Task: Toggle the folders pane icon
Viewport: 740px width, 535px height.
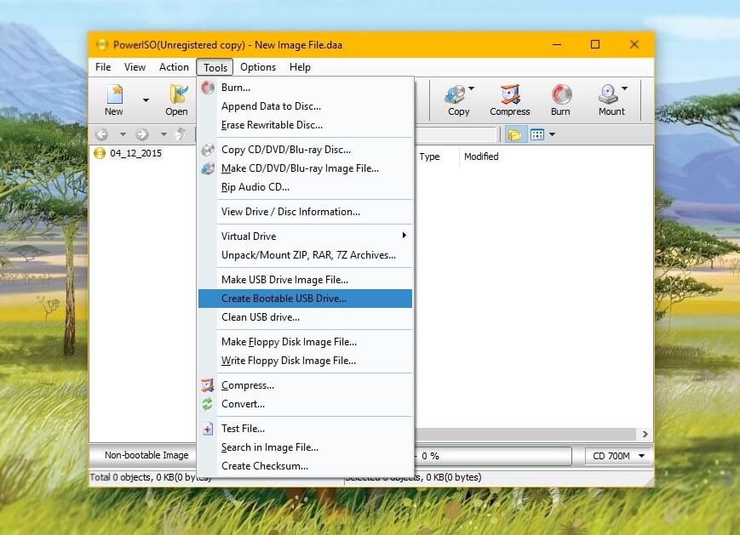Action: click(x=514, y=134)
